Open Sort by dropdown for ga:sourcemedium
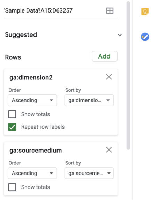The width and height of the screenshot is (151, 200). point(89,173)
